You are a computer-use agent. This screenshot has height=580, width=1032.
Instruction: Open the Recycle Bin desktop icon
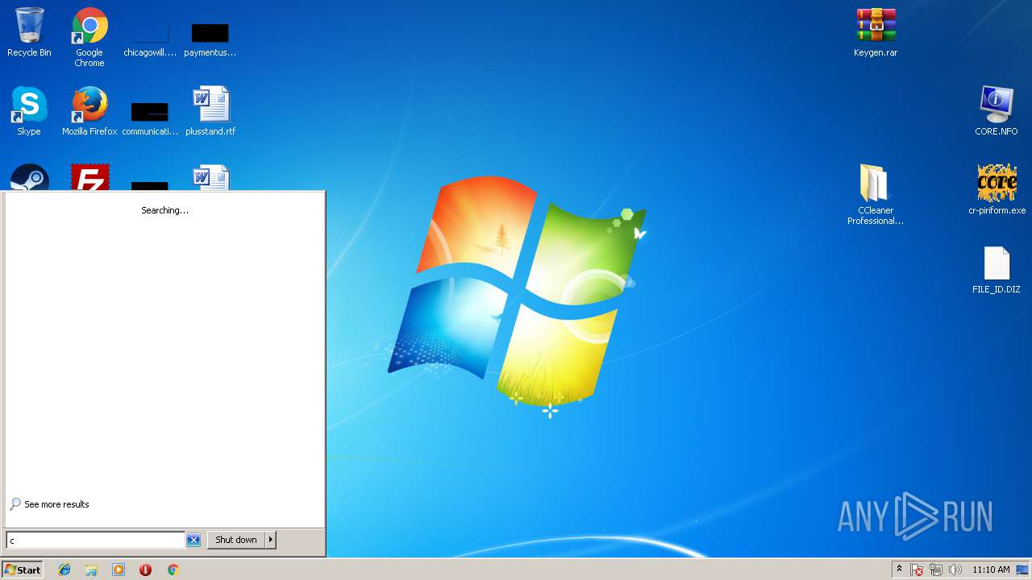pos(29,32)
